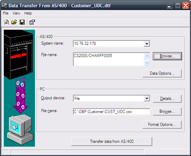Click the PC computer illustration
Screen dimensions: 191x156
pyautogui.click(x=20, y=130)
